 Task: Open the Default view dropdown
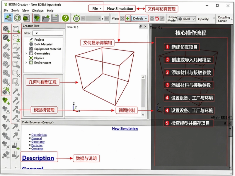click(x=140, y=18)
